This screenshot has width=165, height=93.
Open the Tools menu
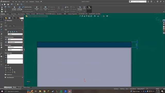(x=27, y=2)
